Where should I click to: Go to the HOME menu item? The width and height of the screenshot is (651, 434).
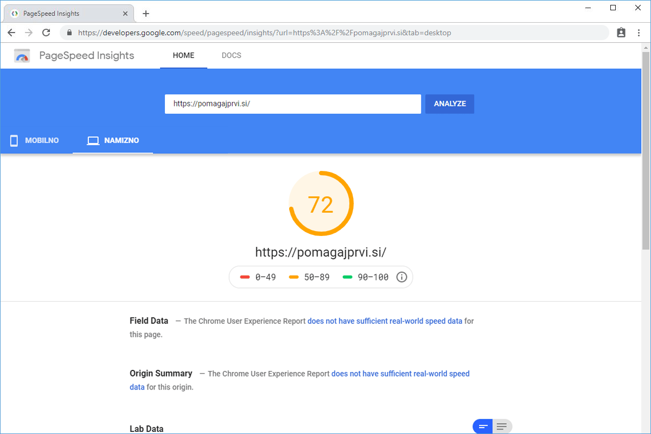coord(183,55)
